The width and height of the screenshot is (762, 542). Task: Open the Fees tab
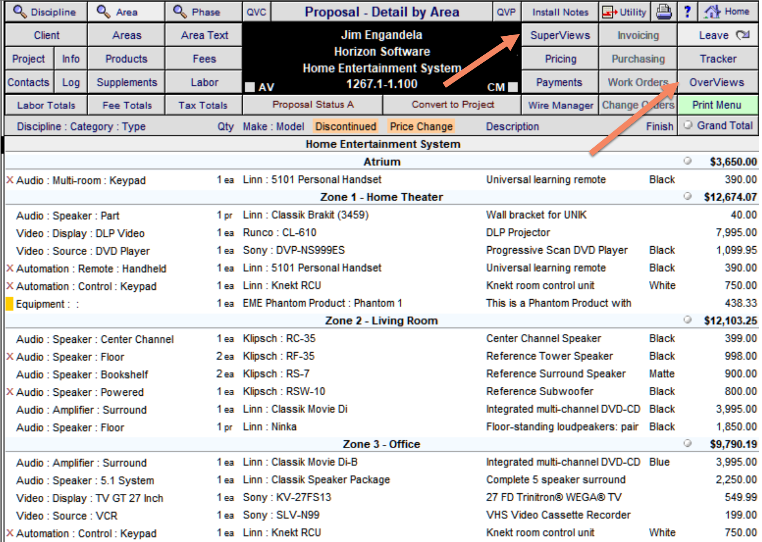coord(204,58)
